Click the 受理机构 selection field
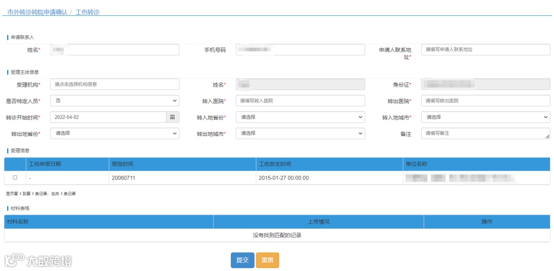 115,84
